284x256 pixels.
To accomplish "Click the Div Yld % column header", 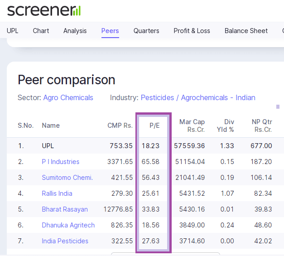I will (226, 126).
